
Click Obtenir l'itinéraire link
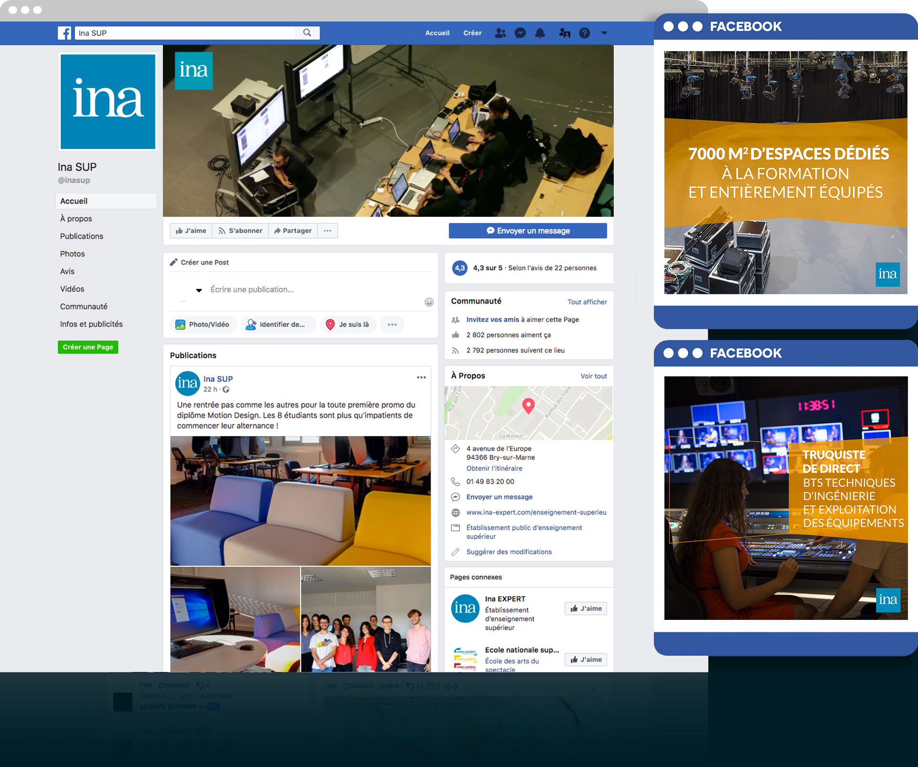(494, 468)
